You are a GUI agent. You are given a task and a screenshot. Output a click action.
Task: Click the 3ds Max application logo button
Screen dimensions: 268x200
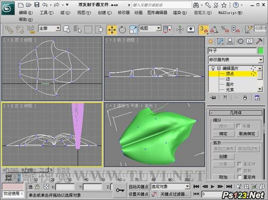click(8, 8)
